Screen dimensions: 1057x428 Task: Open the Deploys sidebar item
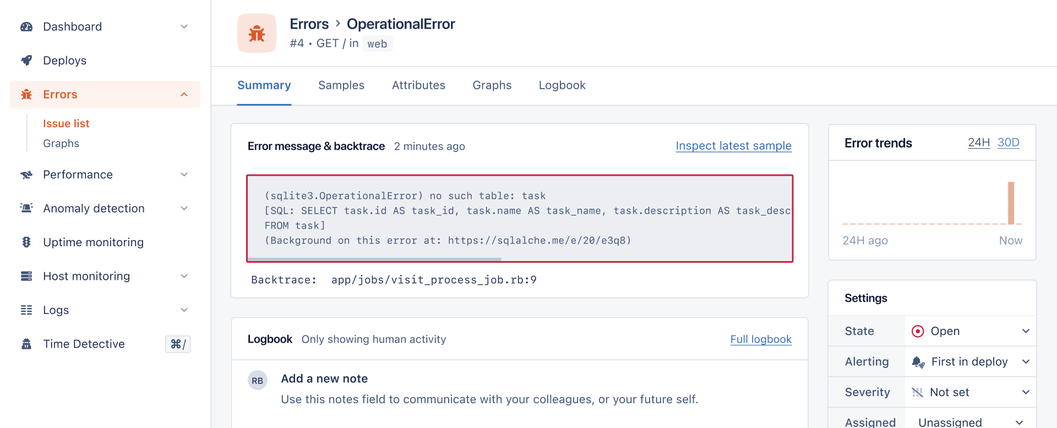click(105, 61)
